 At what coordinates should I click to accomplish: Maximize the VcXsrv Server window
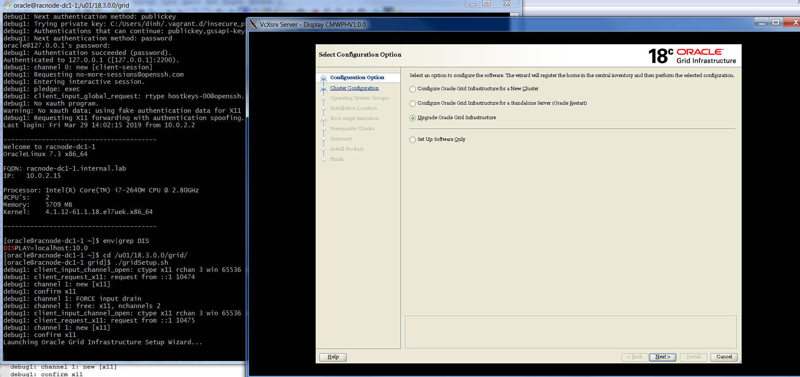(x=776, y=22)
